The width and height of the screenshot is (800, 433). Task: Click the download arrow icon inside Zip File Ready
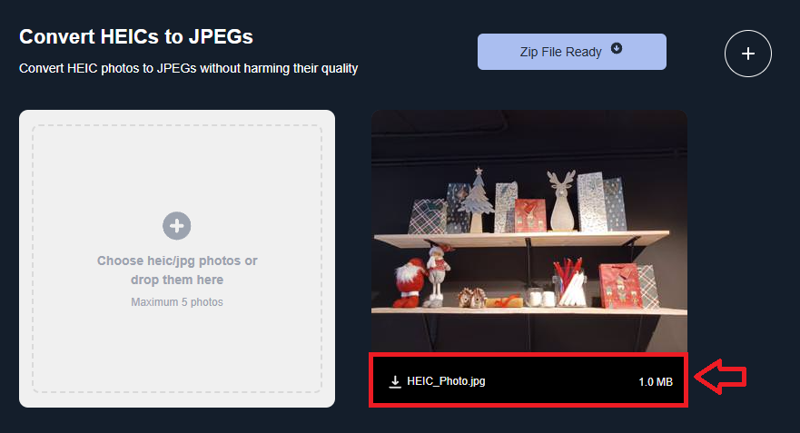coord(617,48)
